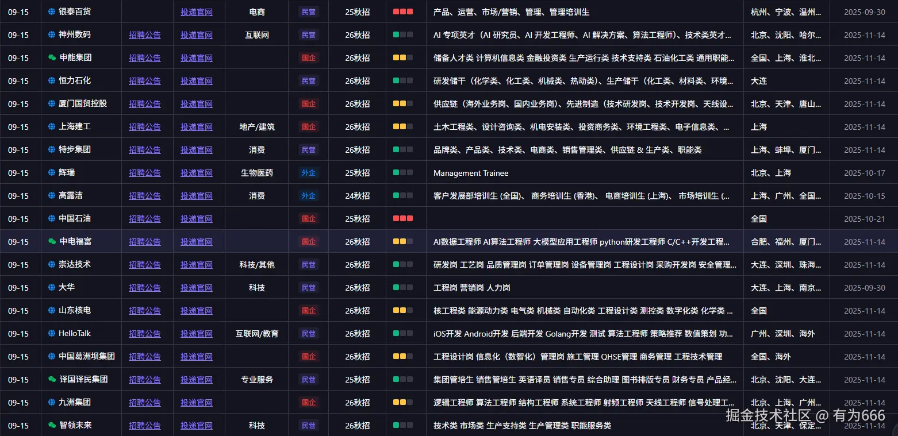
Task: Click 广州、深圳、海外 location cell
Action: click(x=783, y=334)
